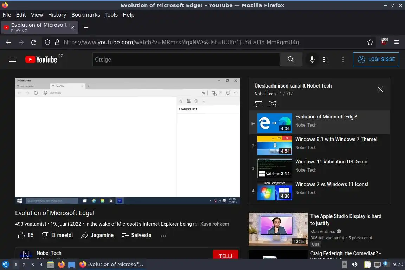This screenshot has width=405, height=270.
Task: Open Evolution of Microsoft Edge playlist item
Action: (x=319, y=122)
